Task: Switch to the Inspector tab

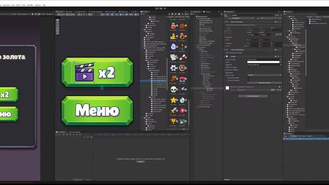Action: pyautogui.click(x=229, y=12)
